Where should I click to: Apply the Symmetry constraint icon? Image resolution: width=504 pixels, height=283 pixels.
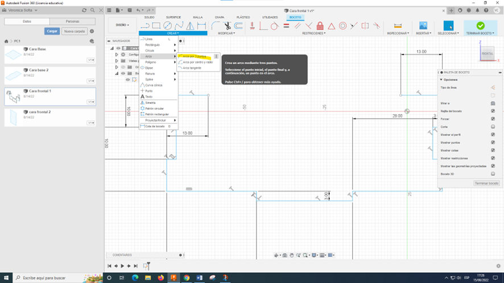[x=365, y=26]
